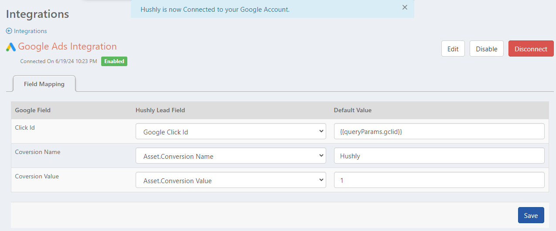
Task: Click the green Enabled status badge
Action: (114, 61)
